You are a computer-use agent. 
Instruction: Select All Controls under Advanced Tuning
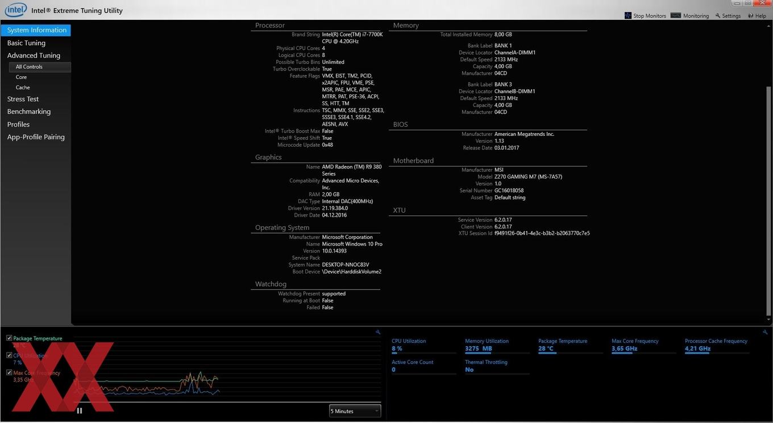pos(39,67)
